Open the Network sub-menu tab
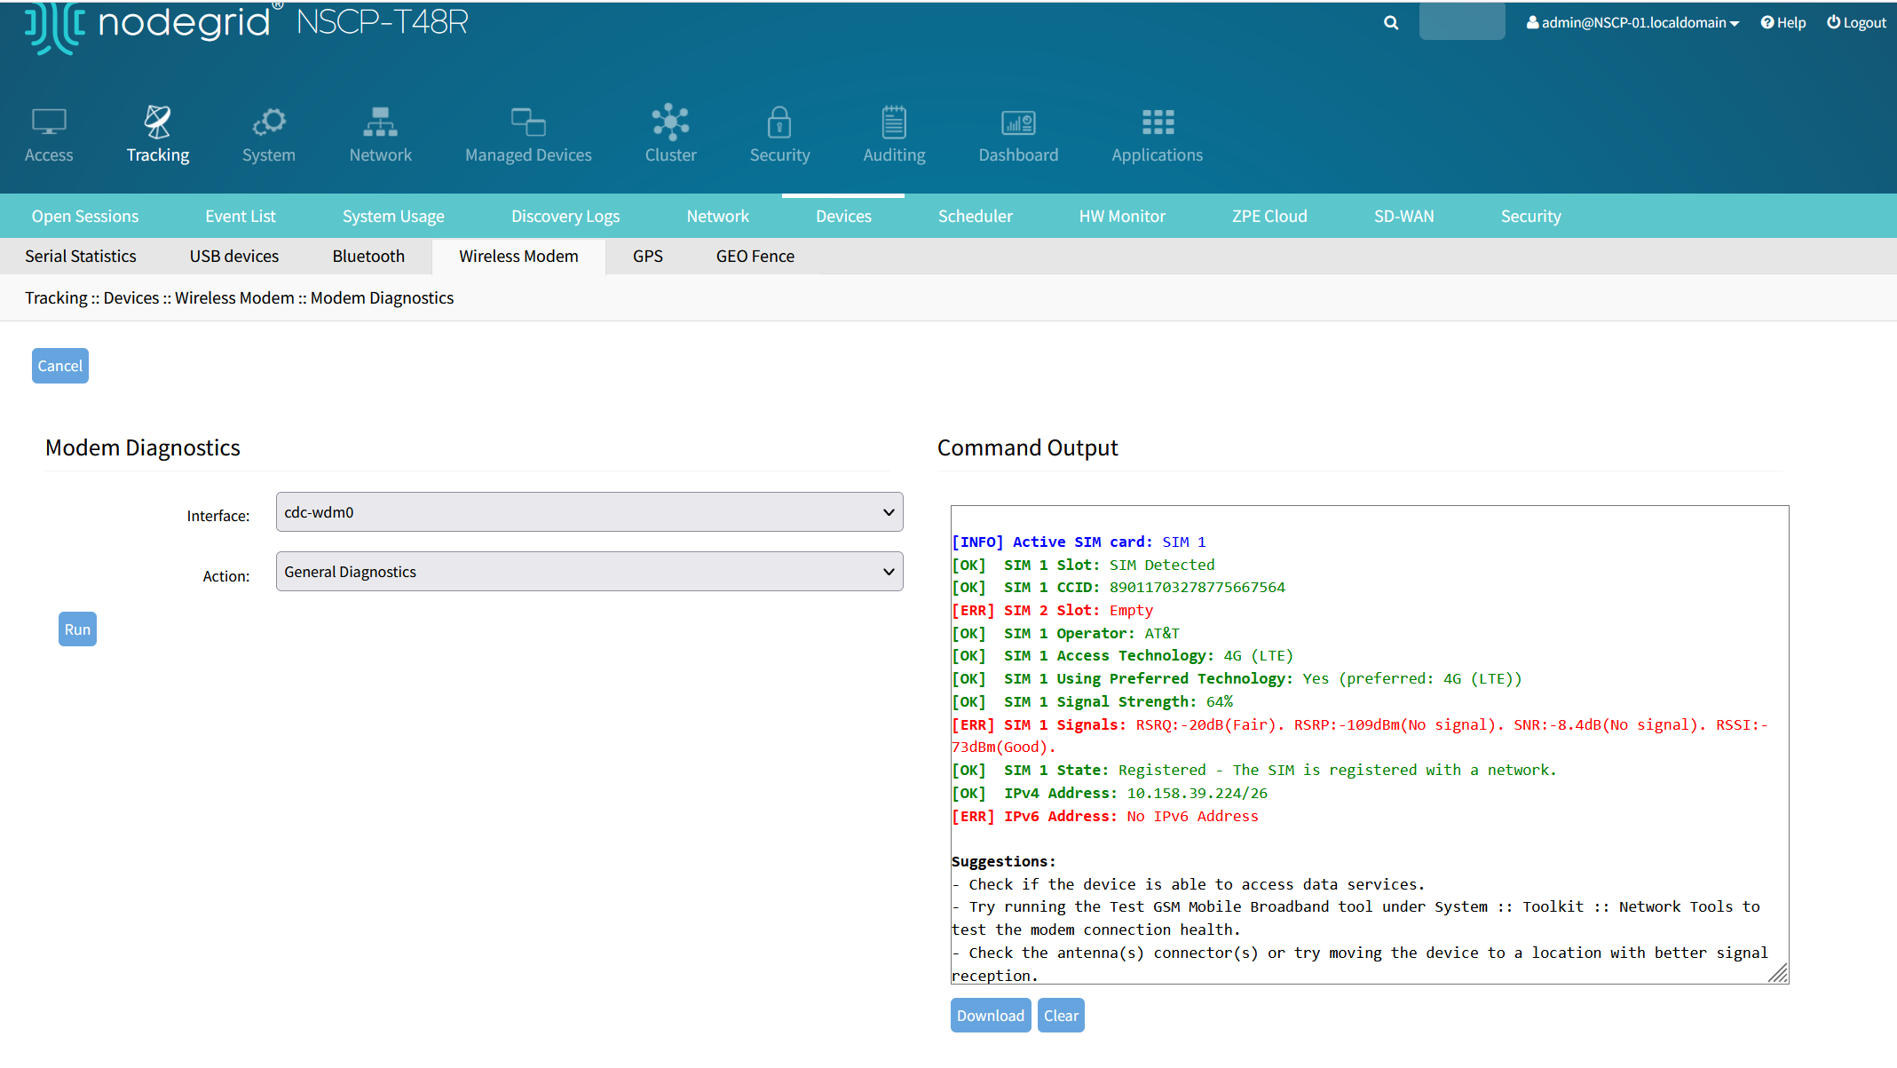 [x=717, y=216]
